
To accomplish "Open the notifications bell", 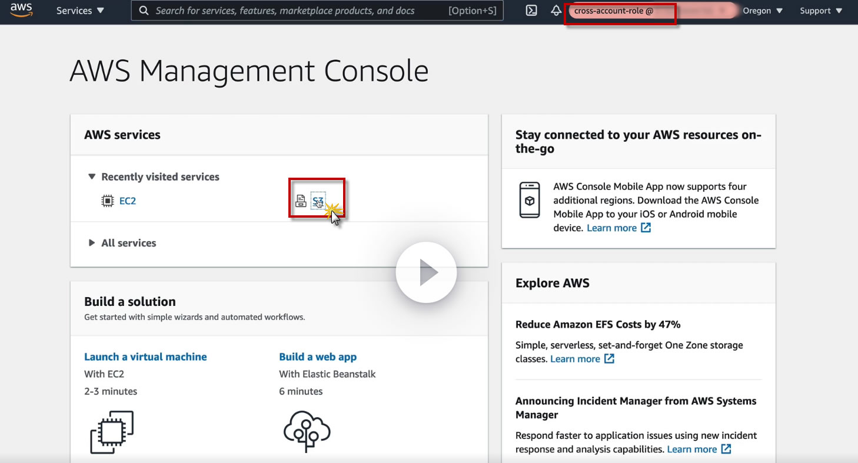I will click(x=556, y=11).
